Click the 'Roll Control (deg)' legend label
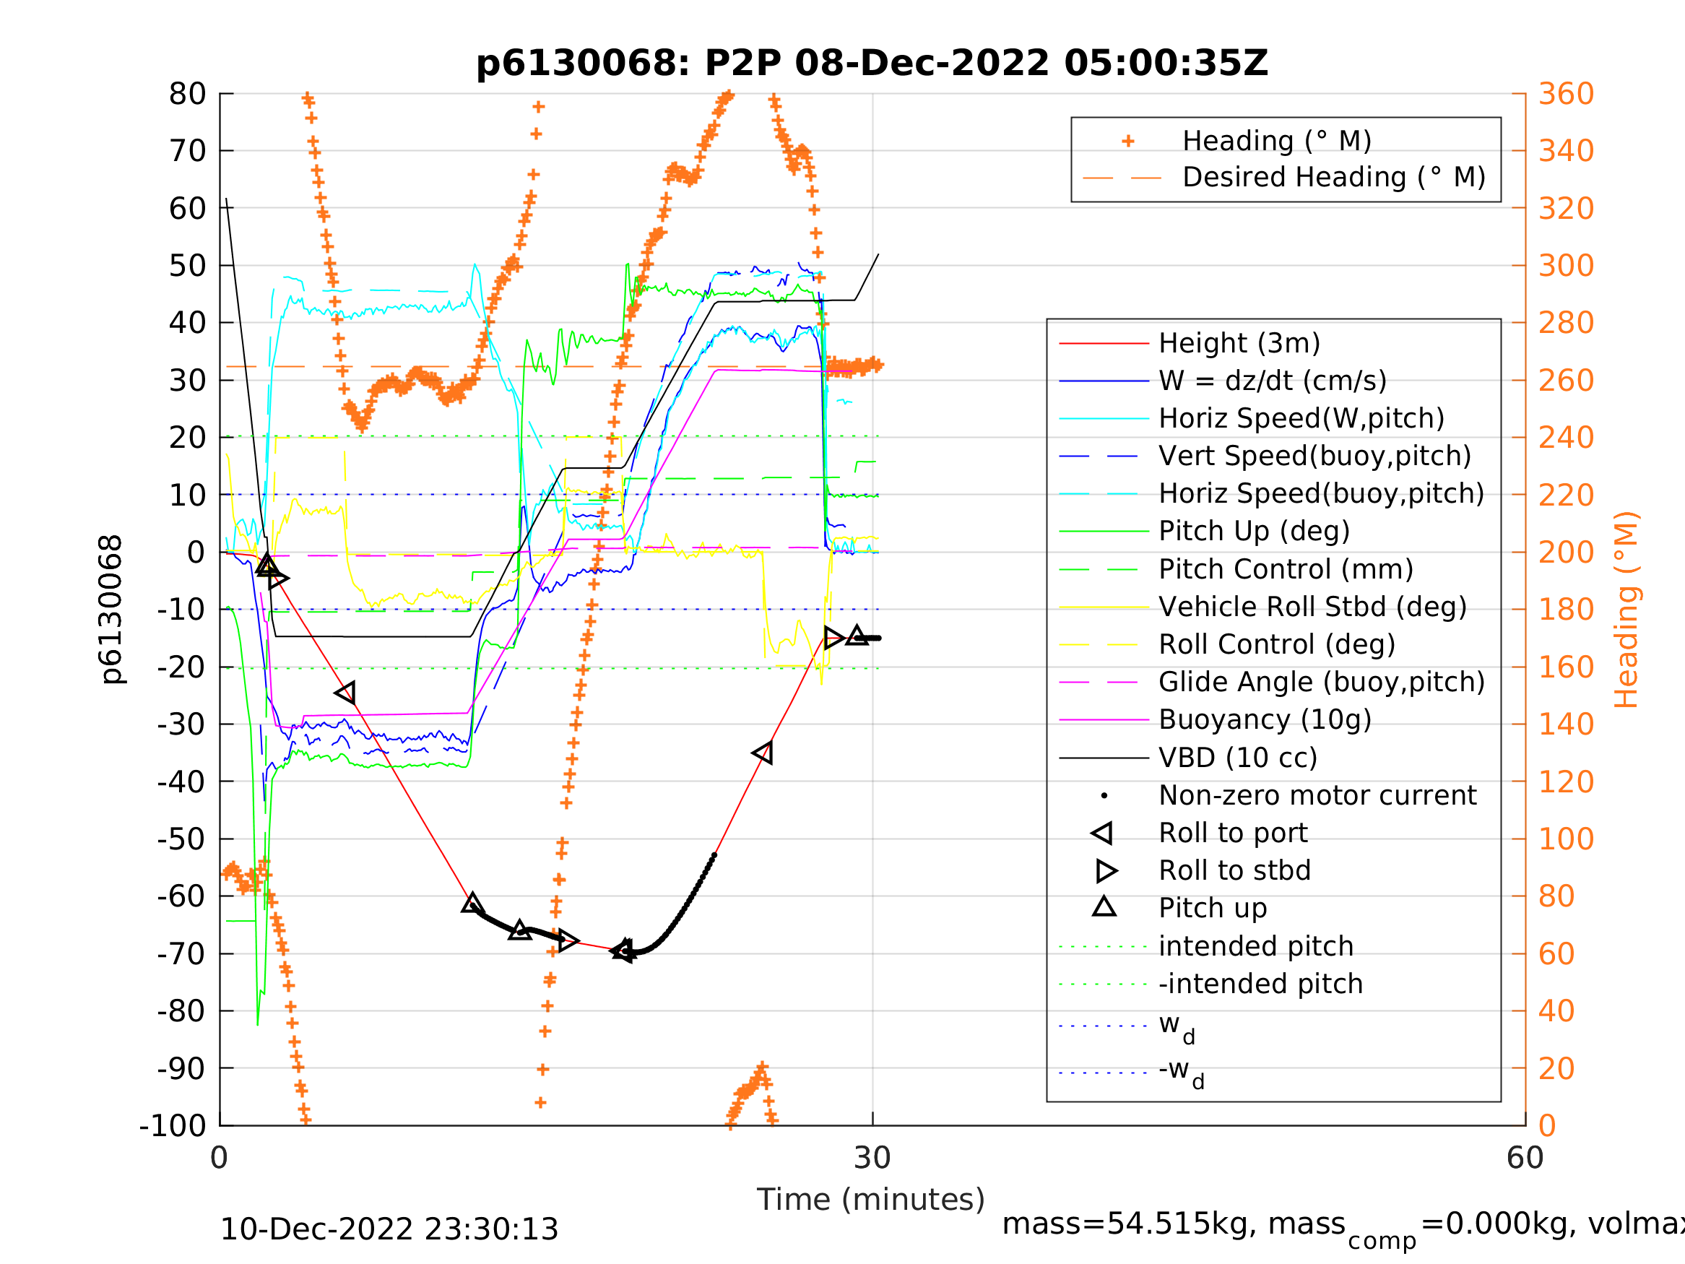The height and width of the screenshot is (1264, 1685). 1277,644
